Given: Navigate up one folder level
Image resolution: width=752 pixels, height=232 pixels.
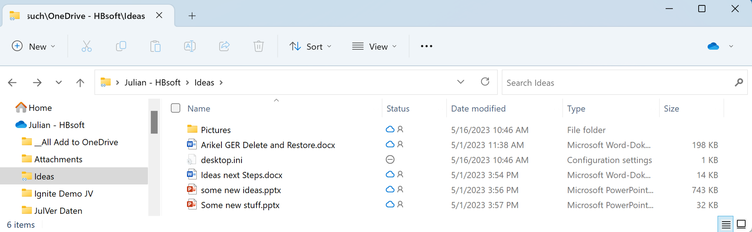Looking at the screenshot, I should coord(80,83).
